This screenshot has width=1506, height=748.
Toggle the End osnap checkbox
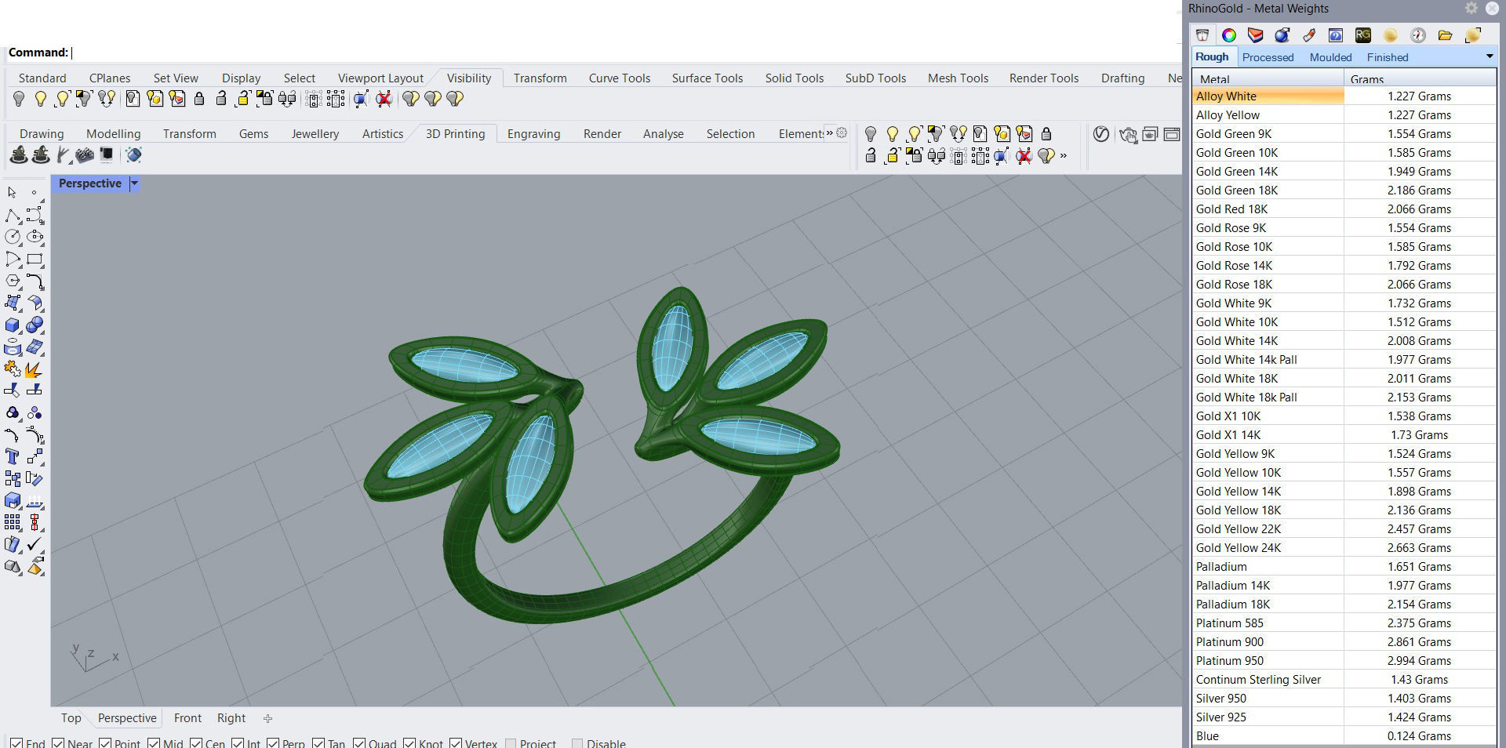click(x=16, y=743)
